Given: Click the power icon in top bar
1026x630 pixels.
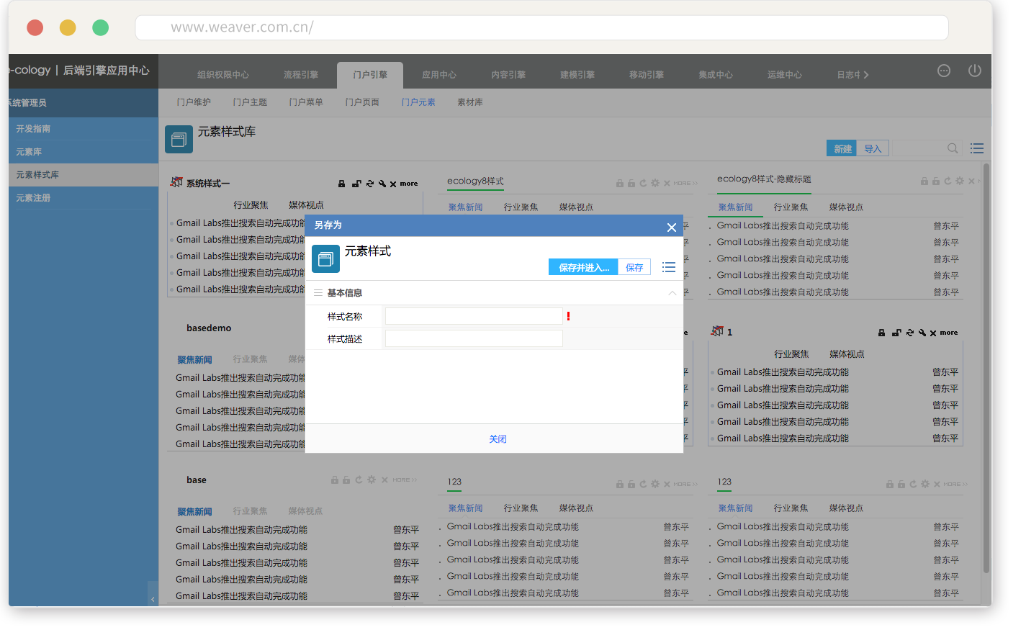Looking at the screenshot, I should [x=974, y=71].
